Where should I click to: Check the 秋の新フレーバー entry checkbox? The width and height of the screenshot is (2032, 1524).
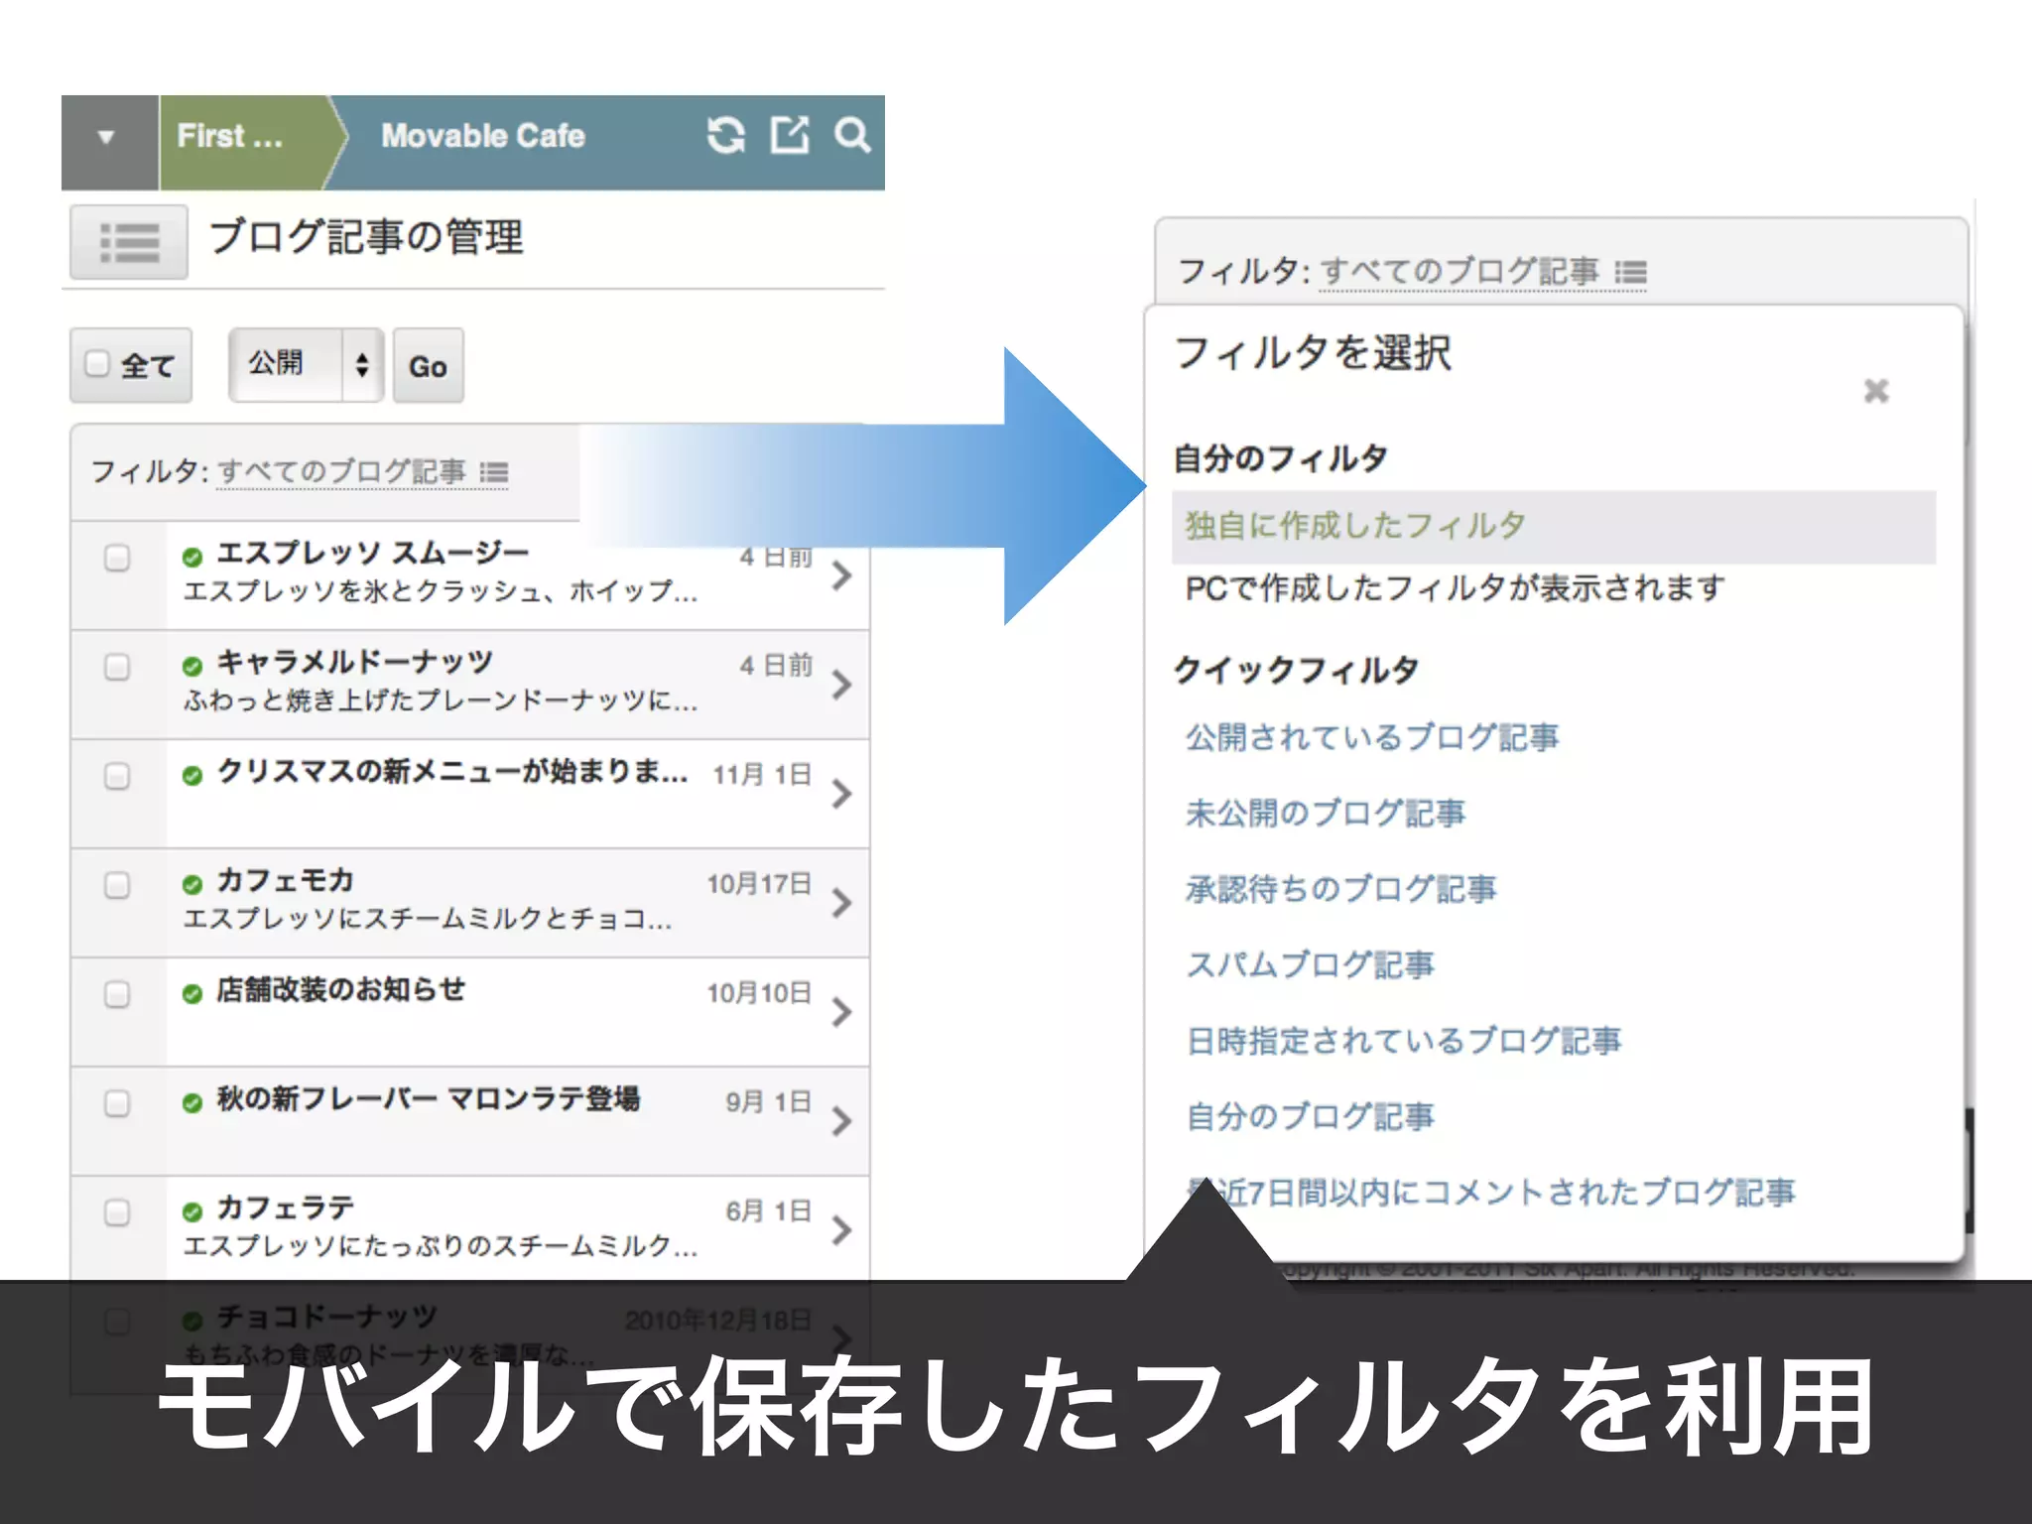point(117,1103)
